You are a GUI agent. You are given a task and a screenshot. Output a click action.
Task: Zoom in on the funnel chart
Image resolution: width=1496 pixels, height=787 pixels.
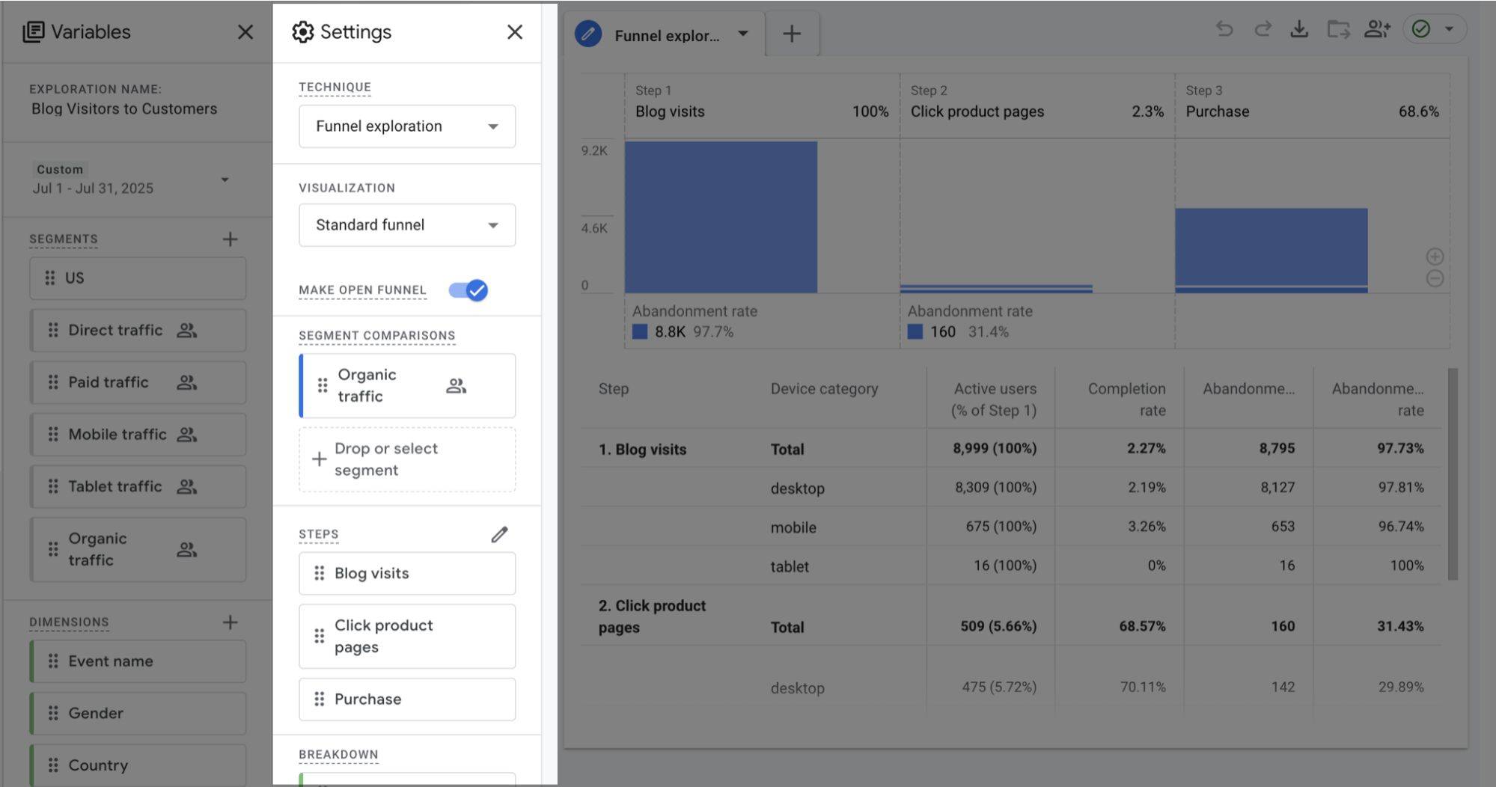(1434, 257)
